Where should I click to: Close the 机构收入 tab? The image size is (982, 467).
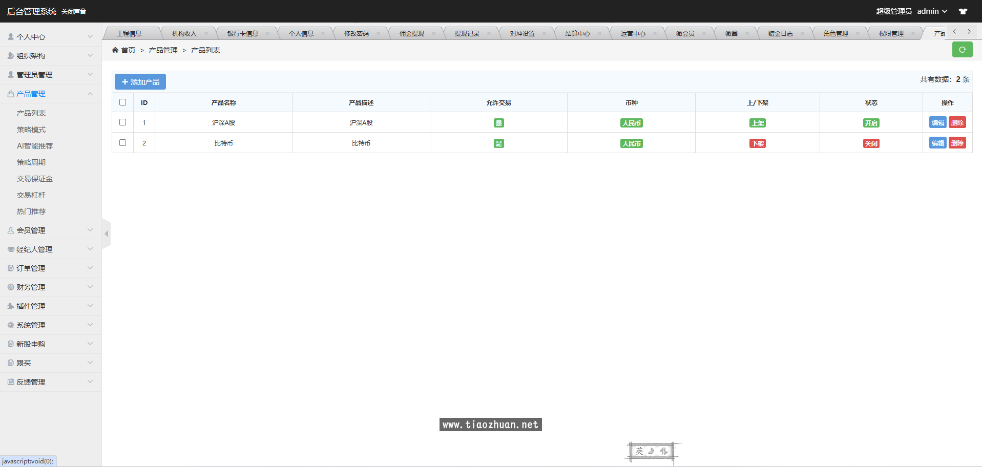click(206, 33)
